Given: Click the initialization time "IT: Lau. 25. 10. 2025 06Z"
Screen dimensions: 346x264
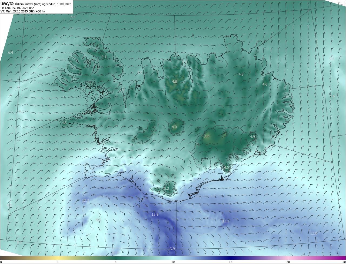Looking at the screenshot, I should [17, 8].
